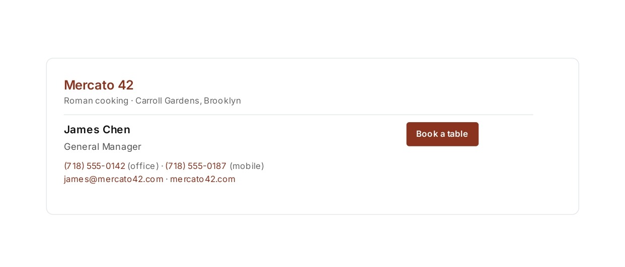Click the Book a table button

pyautogui.click(x=442, y=134)
